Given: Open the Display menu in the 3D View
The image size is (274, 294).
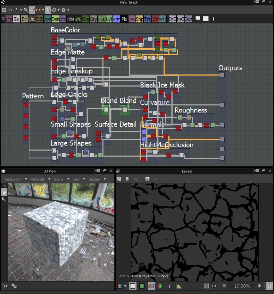Looking at the screenshot, I should 95,179.
